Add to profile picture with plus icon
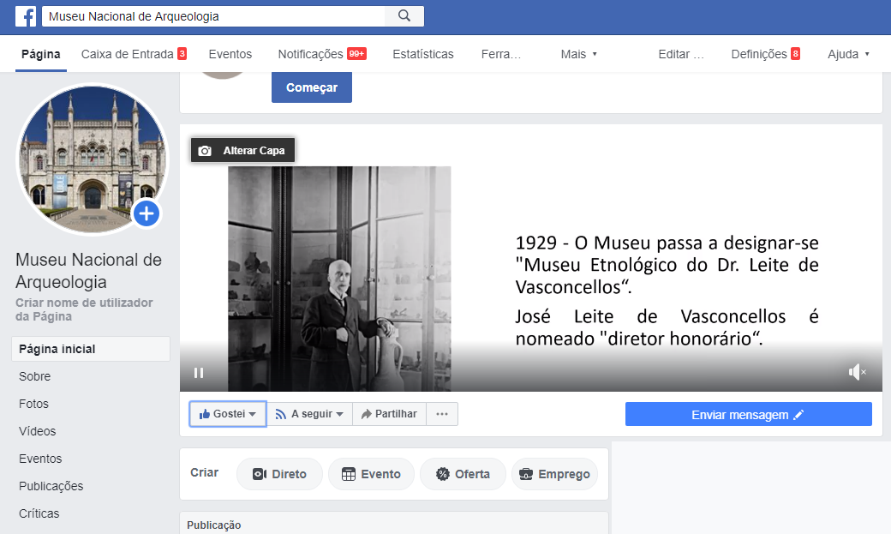 pyautogui.click(x=147, y=213)
